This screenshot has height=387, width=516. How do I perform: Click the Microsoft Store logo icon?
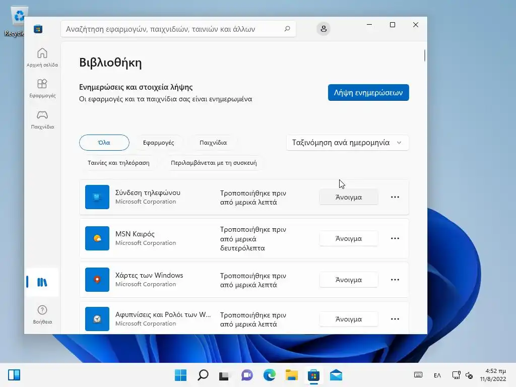tap(38, 29)
